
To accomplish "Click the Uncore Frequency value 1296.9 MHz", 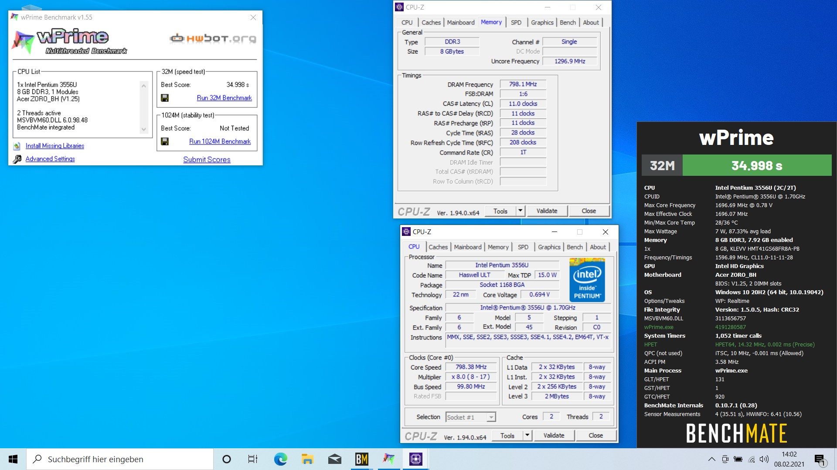I will click(x=570, y=61).
